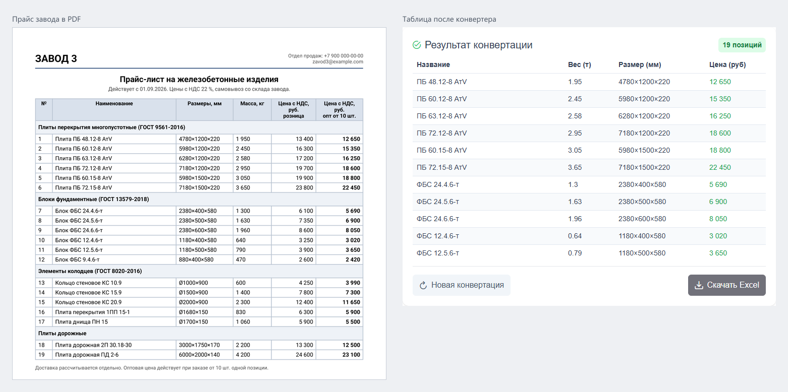Click the green price 12 650 in results

[720, 82]
